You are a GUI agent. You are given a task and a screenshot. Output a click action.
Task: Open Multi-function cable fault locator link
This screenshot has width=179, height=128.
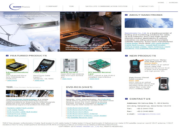(x=22, y=112)
